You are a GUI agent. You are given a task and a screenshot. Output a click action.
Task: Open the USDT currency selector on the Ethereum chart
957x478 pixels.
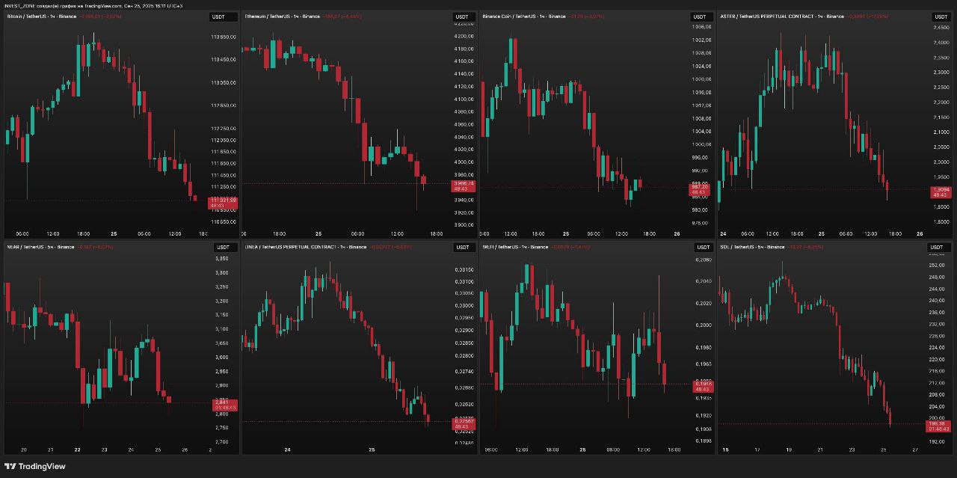(463, 16)
